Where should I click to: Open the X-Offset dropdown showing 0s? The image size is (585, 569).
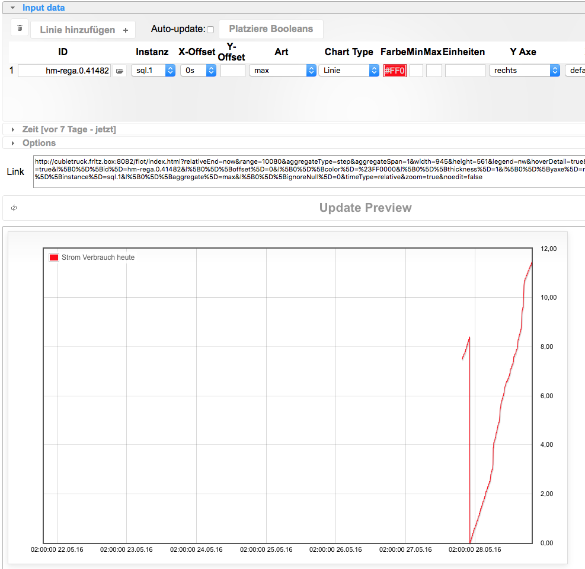199,71
